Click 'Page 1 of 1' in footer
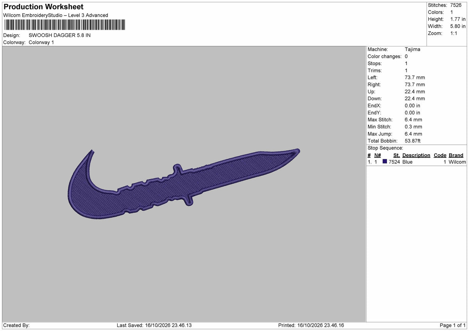 (453, 326)
